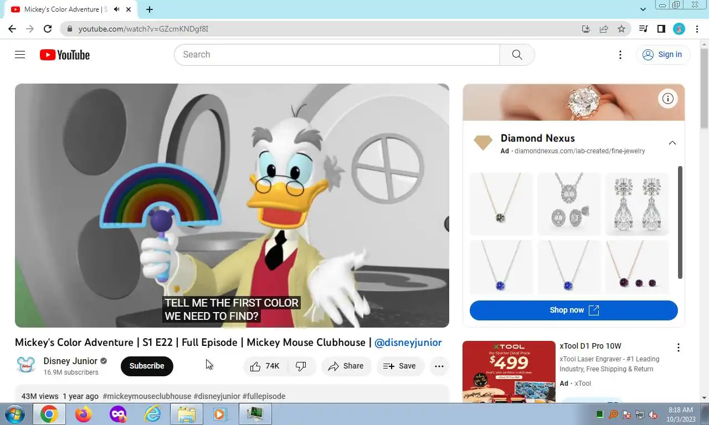View site information lock icon
This screenshot has height=425, width=709.
click(69, 29)
